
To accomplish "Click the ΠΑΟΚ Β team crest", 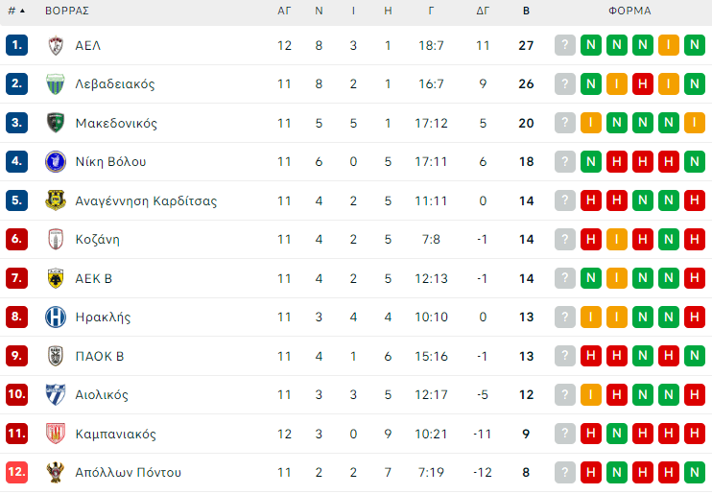I will click(56, 356).
